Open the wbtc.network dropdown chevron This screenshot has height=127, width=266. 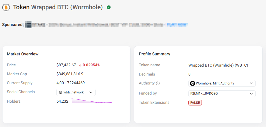[91, 92]
